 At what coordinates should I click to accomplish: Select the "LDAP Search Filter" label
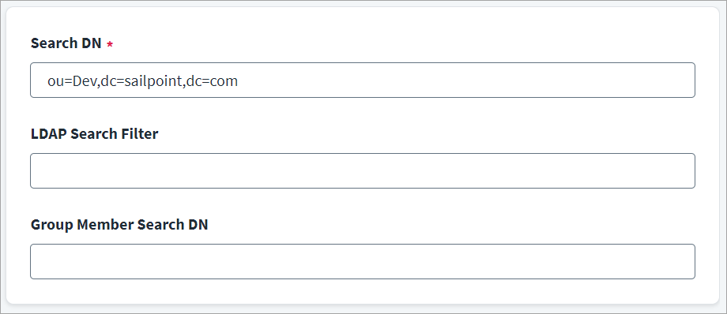(94, 134)
